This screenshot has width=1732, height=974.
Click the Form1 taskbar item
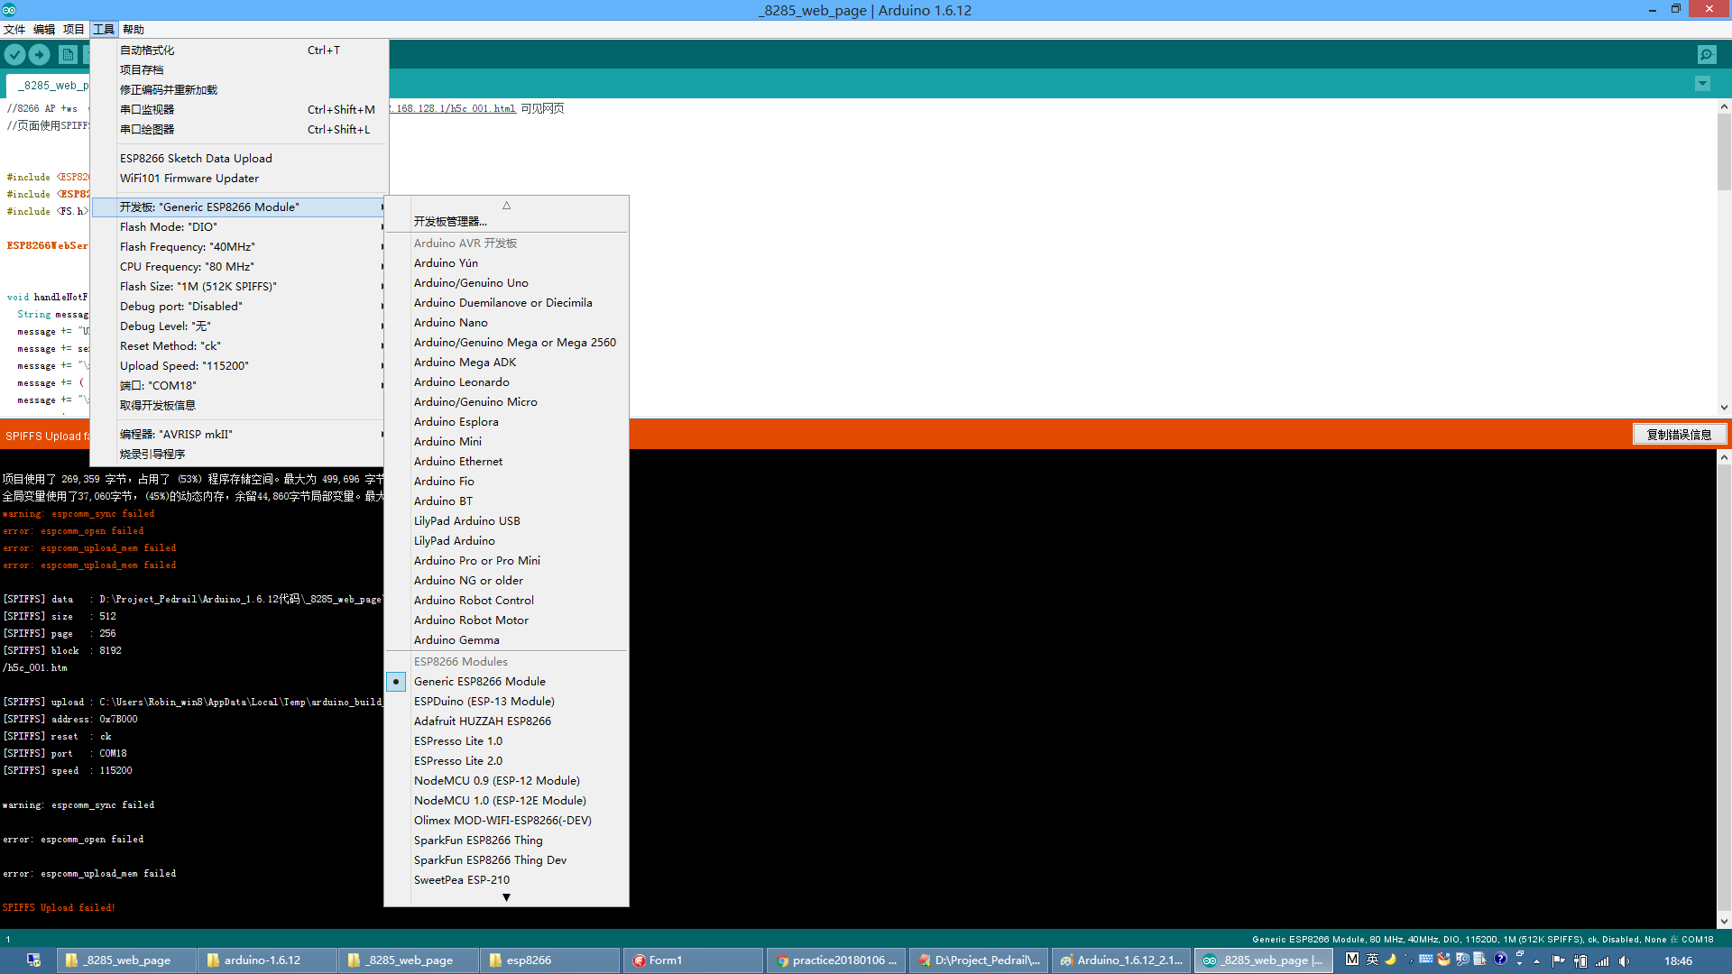click(x=692, y=960)
